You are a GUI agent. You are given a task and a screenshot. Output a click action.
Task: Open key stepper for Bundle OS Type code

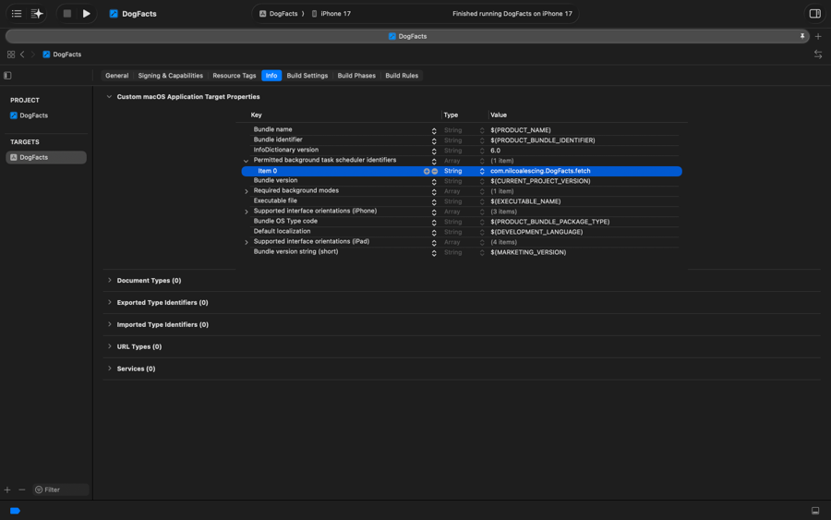(x=434, y=222)
